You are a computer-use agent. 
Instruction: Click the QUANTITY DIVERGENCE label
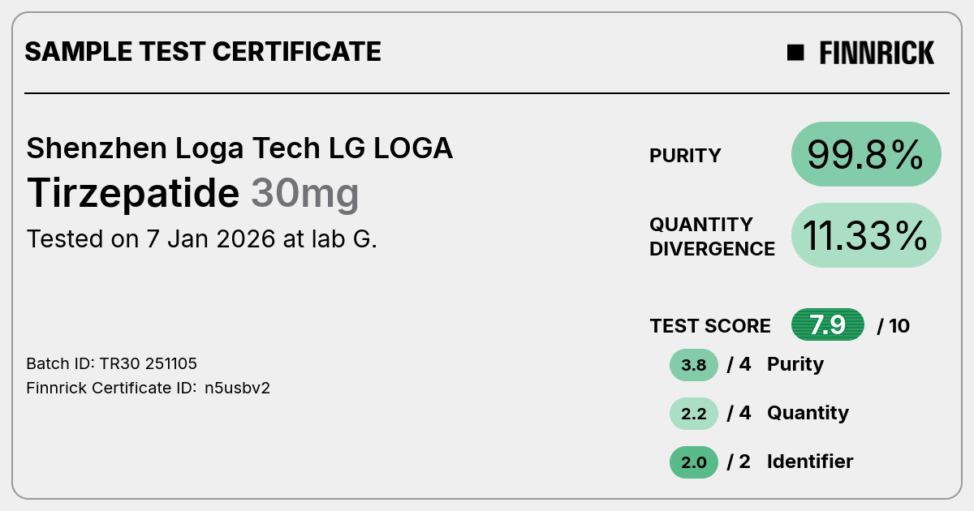point(712,236)
